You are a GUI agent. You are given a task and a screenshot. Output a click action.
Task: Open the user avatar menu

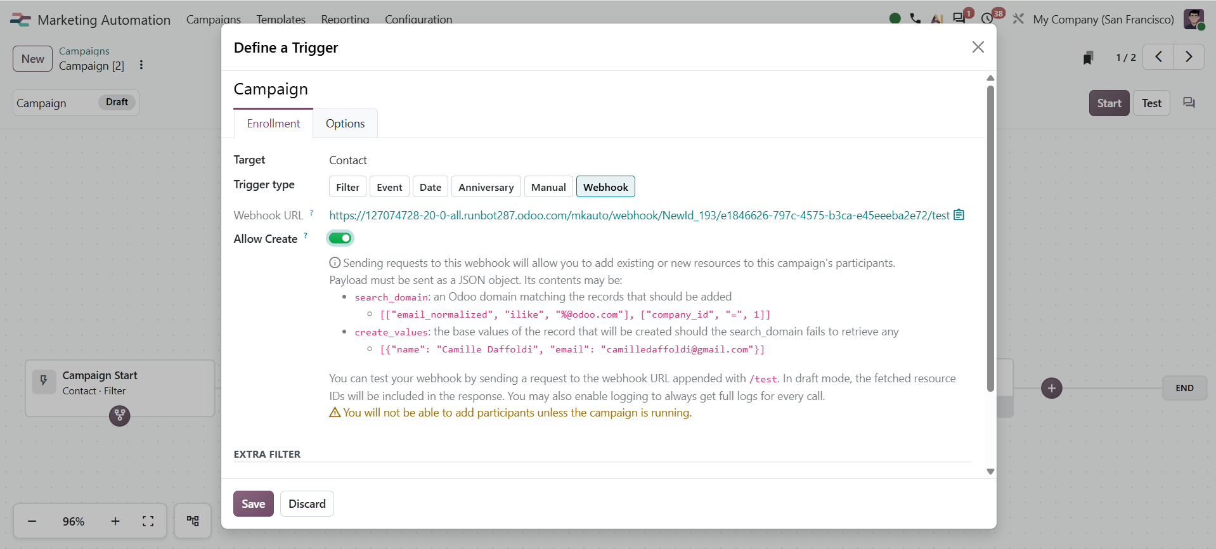pyautogui.click(x=1194, y=19)
